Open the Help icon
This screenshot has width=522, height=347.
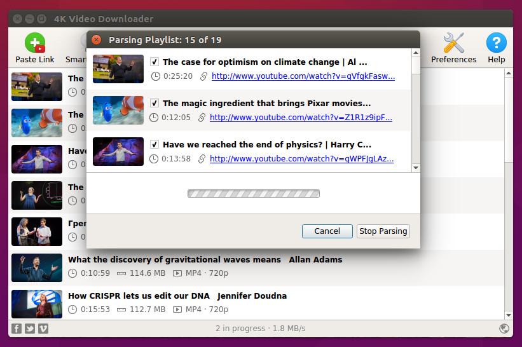[496, 43]
